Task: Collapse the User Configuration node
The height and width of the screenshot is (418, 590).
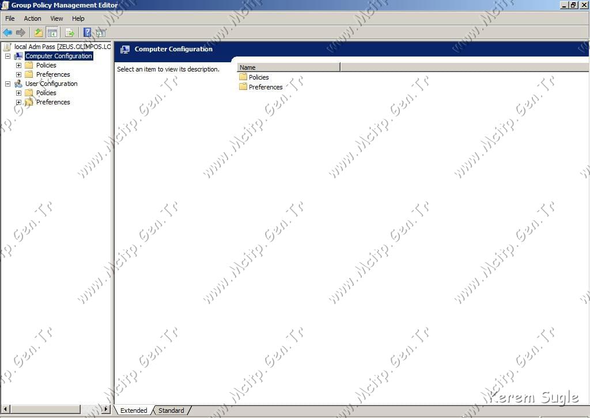Action: [x=7, y=84]
